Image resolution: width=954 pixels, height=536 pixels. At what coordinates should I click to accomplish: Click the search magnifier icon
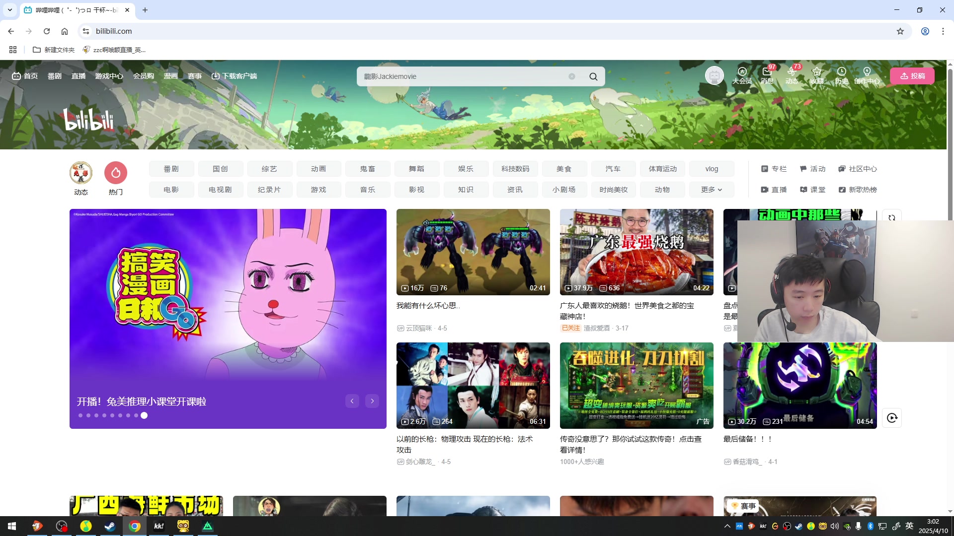point(593,76)
